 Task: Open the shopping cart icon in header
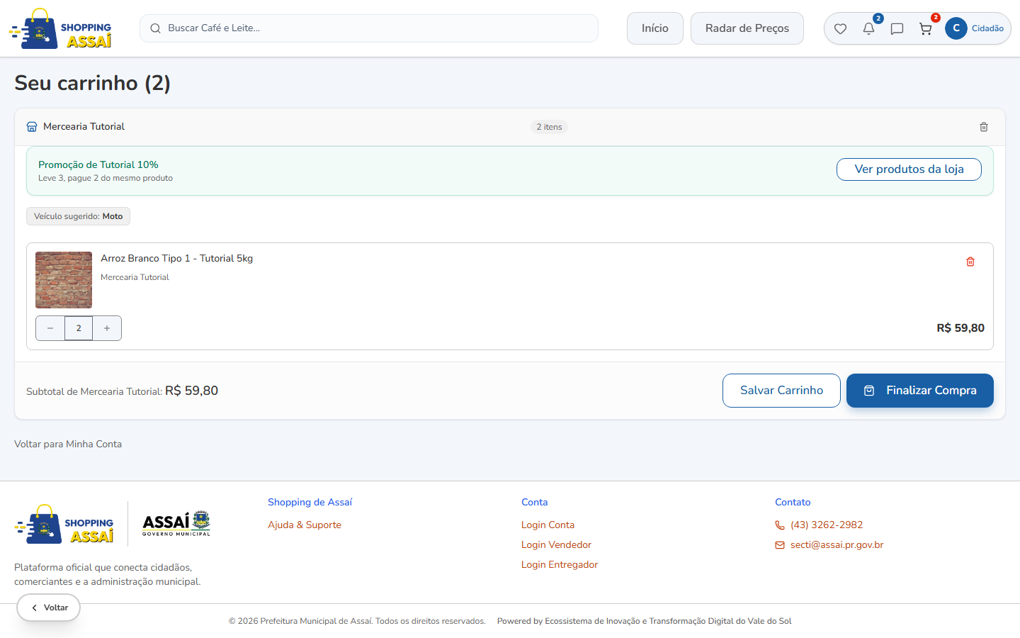pyautogui.click(x=925, y=29)
